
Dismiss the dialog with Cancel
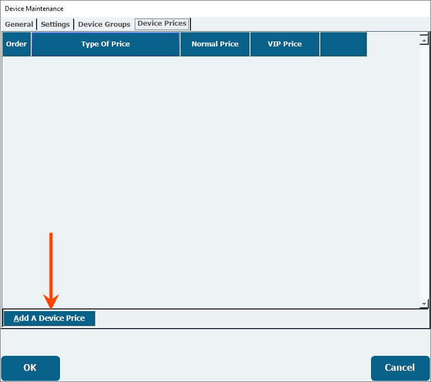pyautogui.click(x=400, y=368)
